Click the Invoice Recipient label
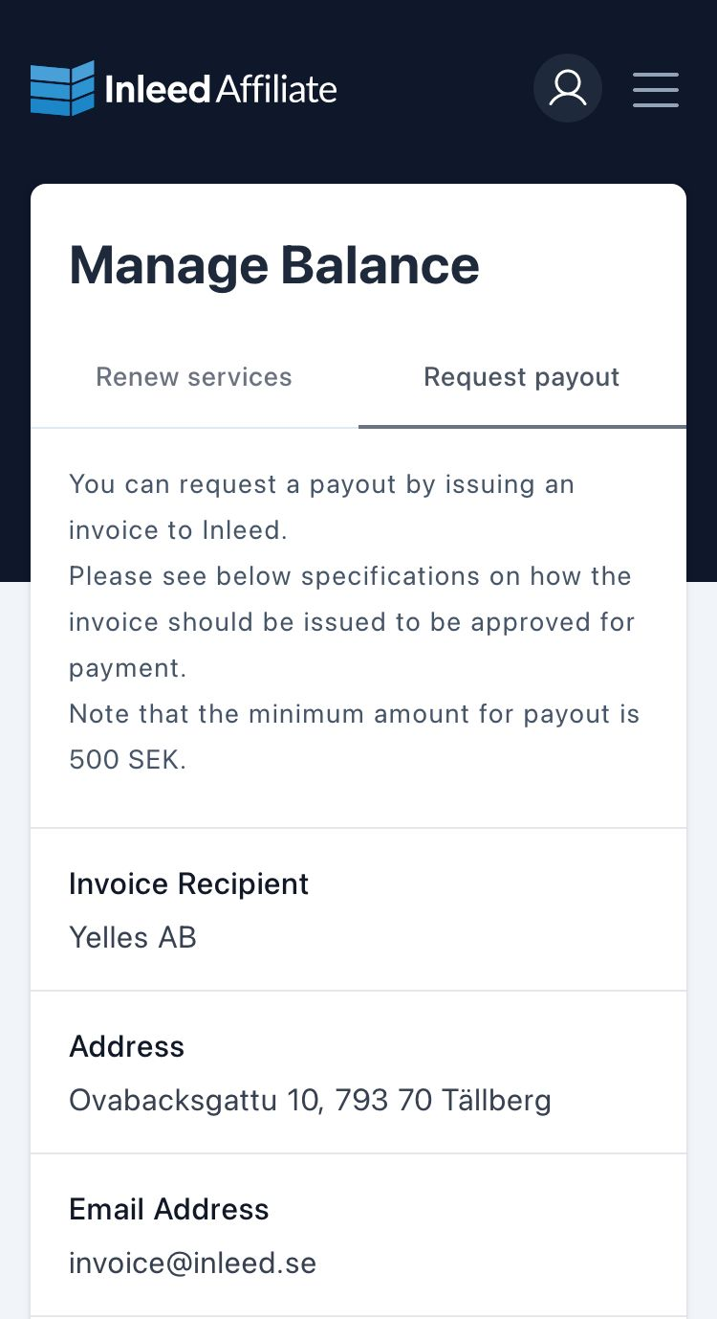Viewport: 717px width, 1319px height. 188,883
